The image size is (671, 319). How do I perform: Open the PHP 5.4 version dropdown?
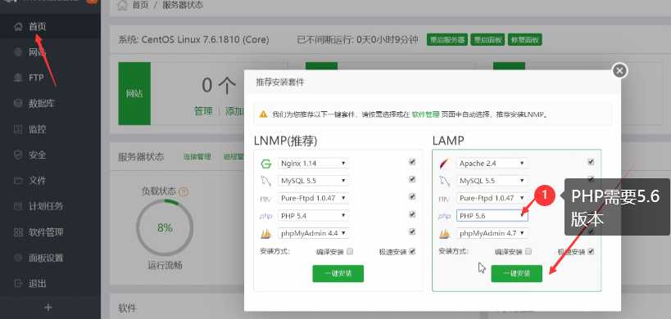pos(313,216)
